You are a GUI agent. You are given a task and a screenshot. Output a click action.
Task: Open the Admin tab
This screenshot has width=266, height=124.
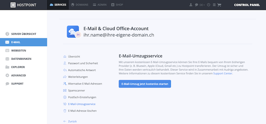[99, 5]
